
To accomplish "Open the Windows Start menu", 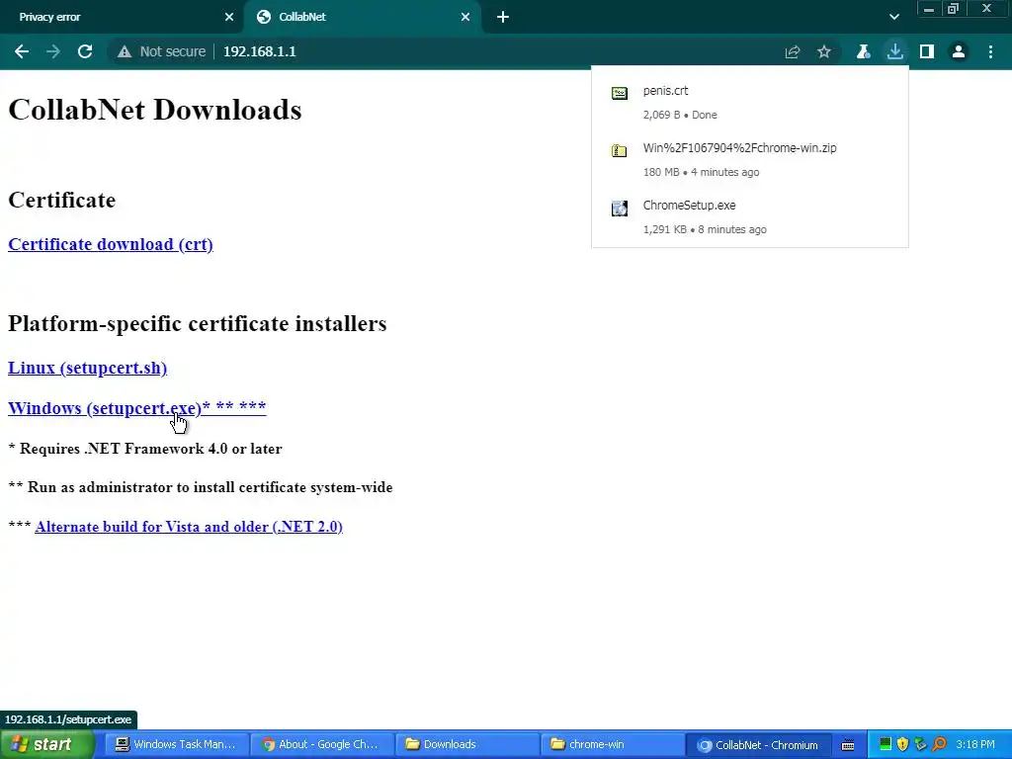I will 47,744.
